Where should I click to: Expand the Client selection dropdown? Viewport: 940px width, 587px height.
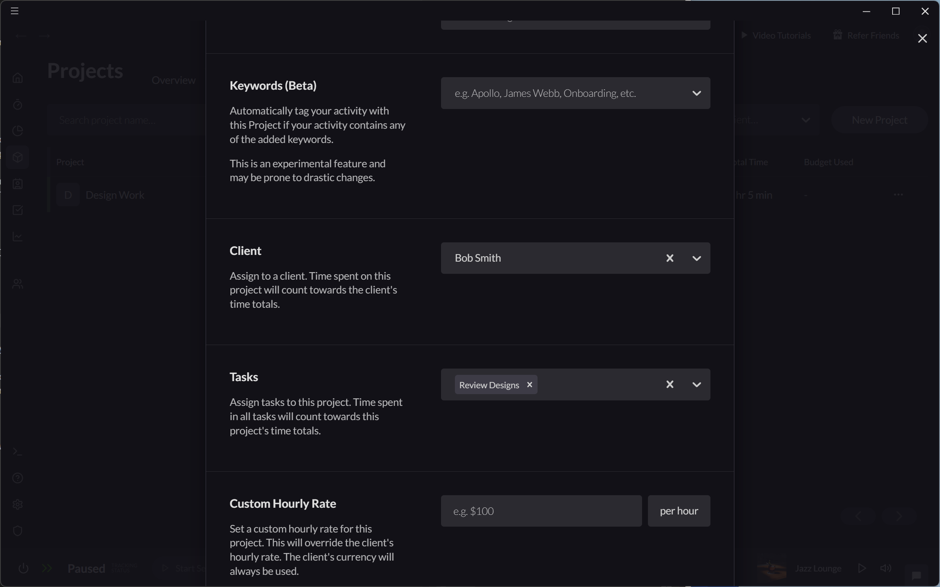696,258
